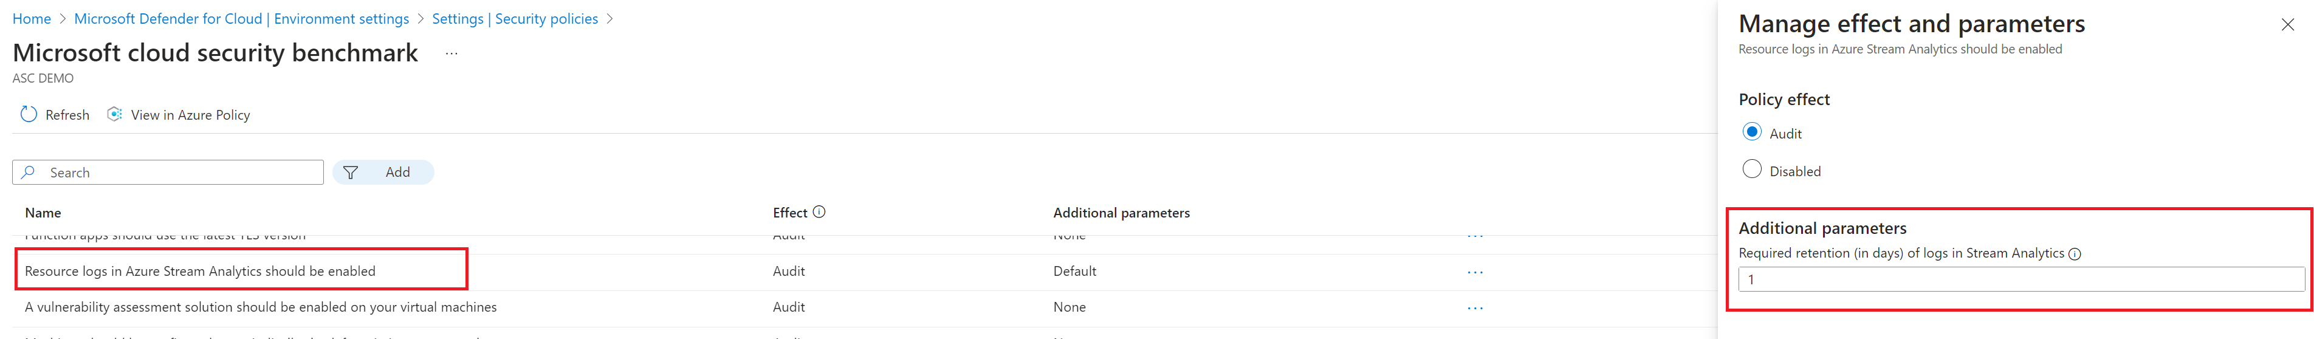Click ellipsis beside Microsoft cloud security benchmark title

click(452, 54)
